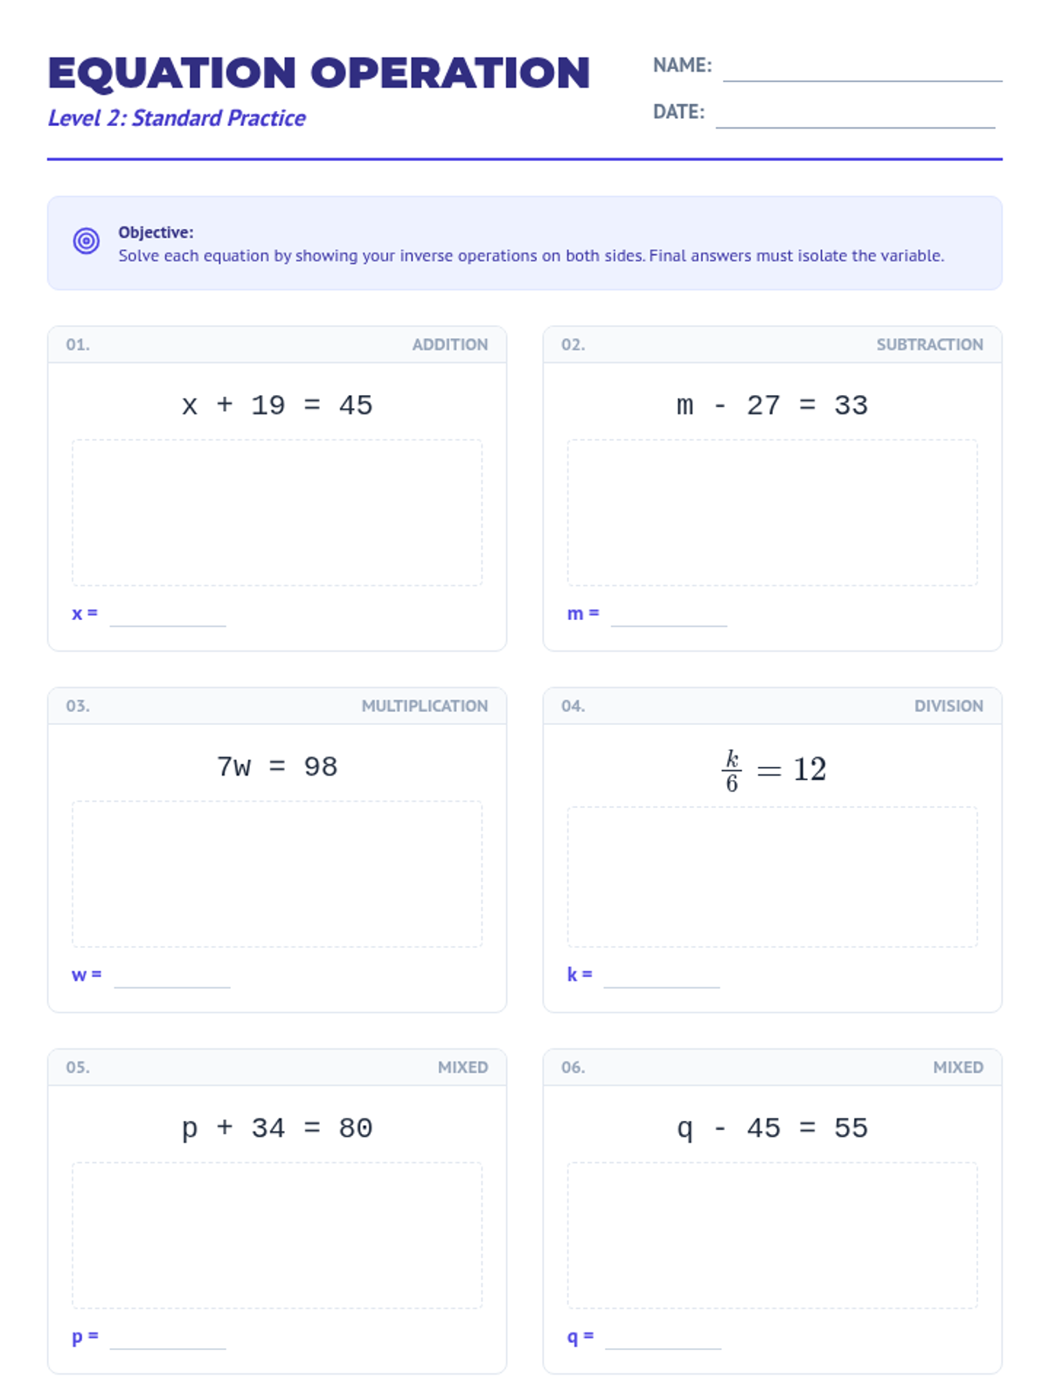Click the NAME line field
This screenshot has width=1049, height=1399.
862,69
